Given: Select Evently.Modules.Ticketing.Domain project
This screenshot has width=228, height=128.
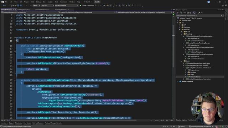Looking at the screenshot, I should click(x=199, y=43).
